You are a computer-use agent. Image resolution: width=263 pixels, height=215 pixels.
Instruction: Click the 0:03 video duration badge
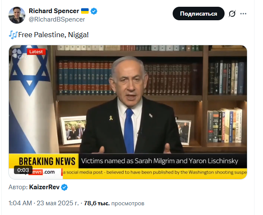click(23, 170)
